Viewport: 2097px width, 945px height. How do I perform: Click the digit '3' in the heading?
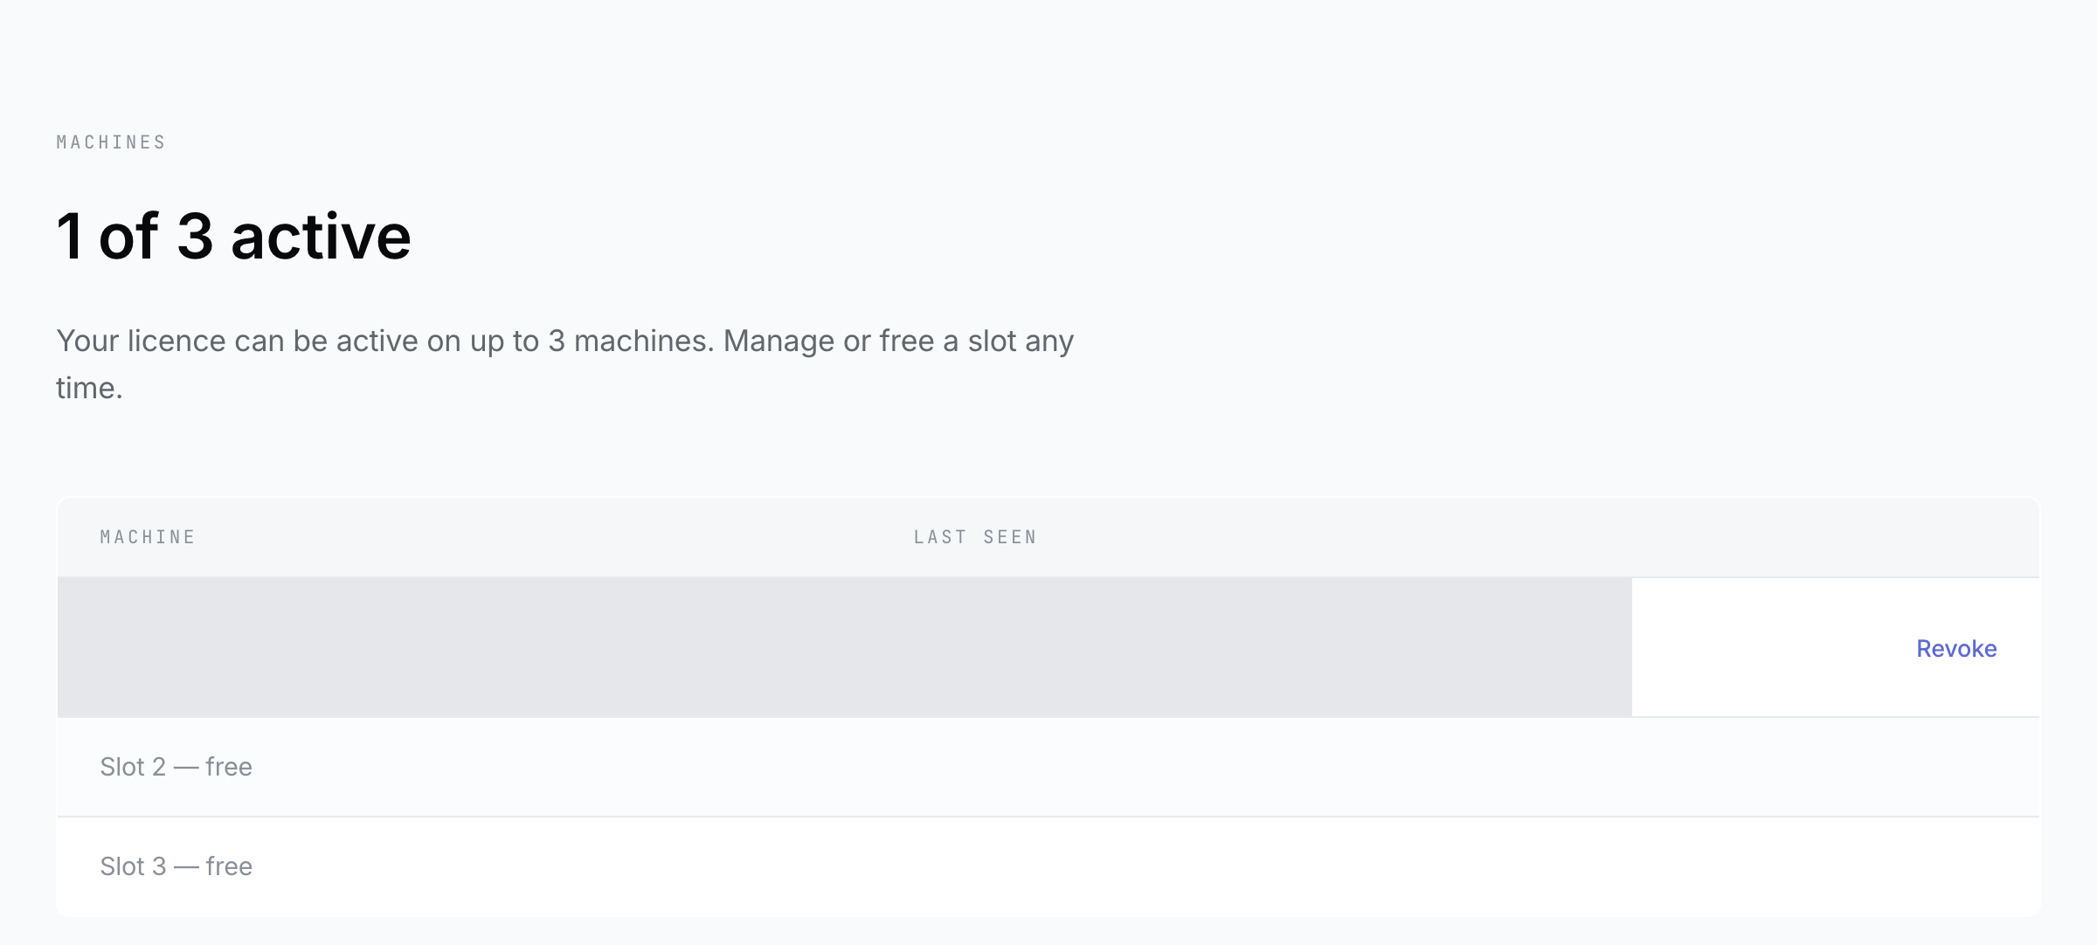coord(195,237)
